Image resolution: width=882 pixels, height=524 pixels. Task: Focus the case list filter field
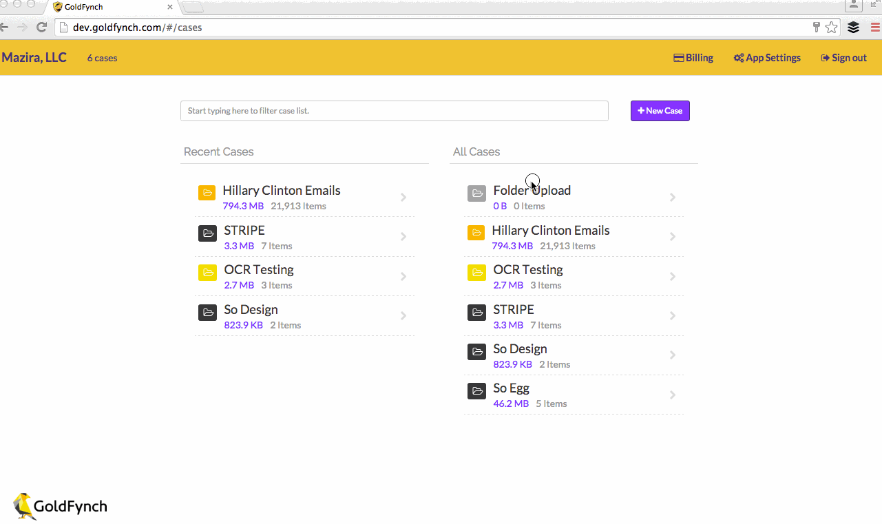click(x=394, y=111)
